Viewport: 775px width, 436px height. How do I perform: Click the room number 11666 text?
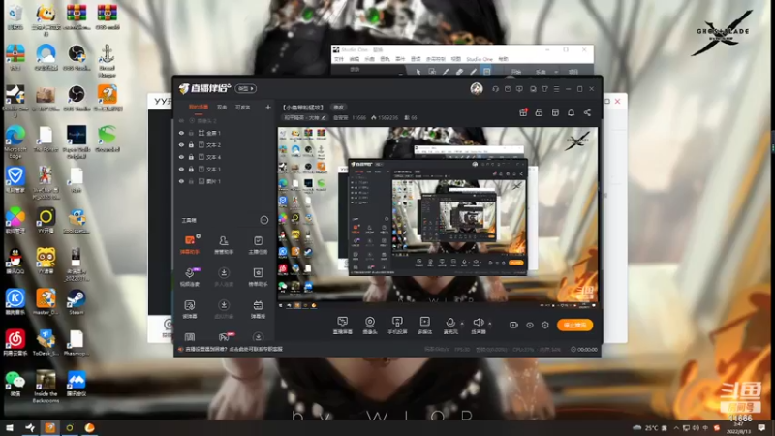pos(358,117)
